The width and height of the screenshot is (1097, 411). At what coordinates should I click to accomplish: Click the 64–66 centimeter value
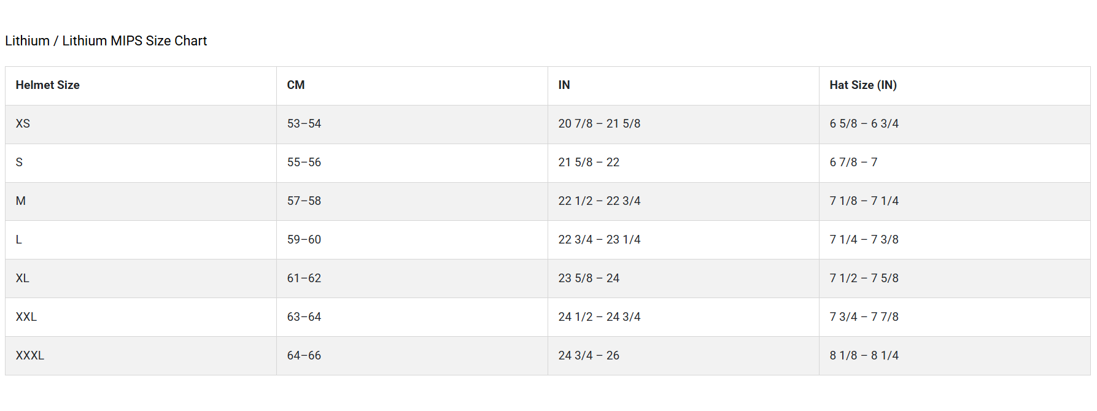point(304,356)
